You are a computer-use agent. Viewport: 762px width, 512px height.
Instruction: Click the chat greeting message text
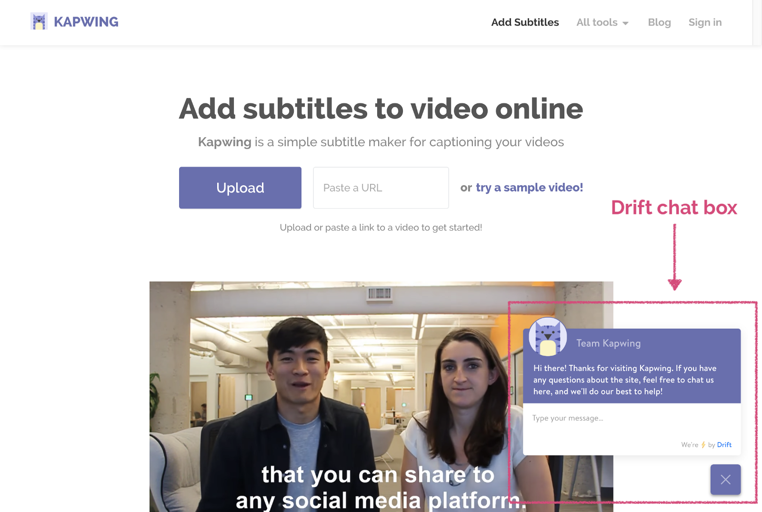click(625, 380)
